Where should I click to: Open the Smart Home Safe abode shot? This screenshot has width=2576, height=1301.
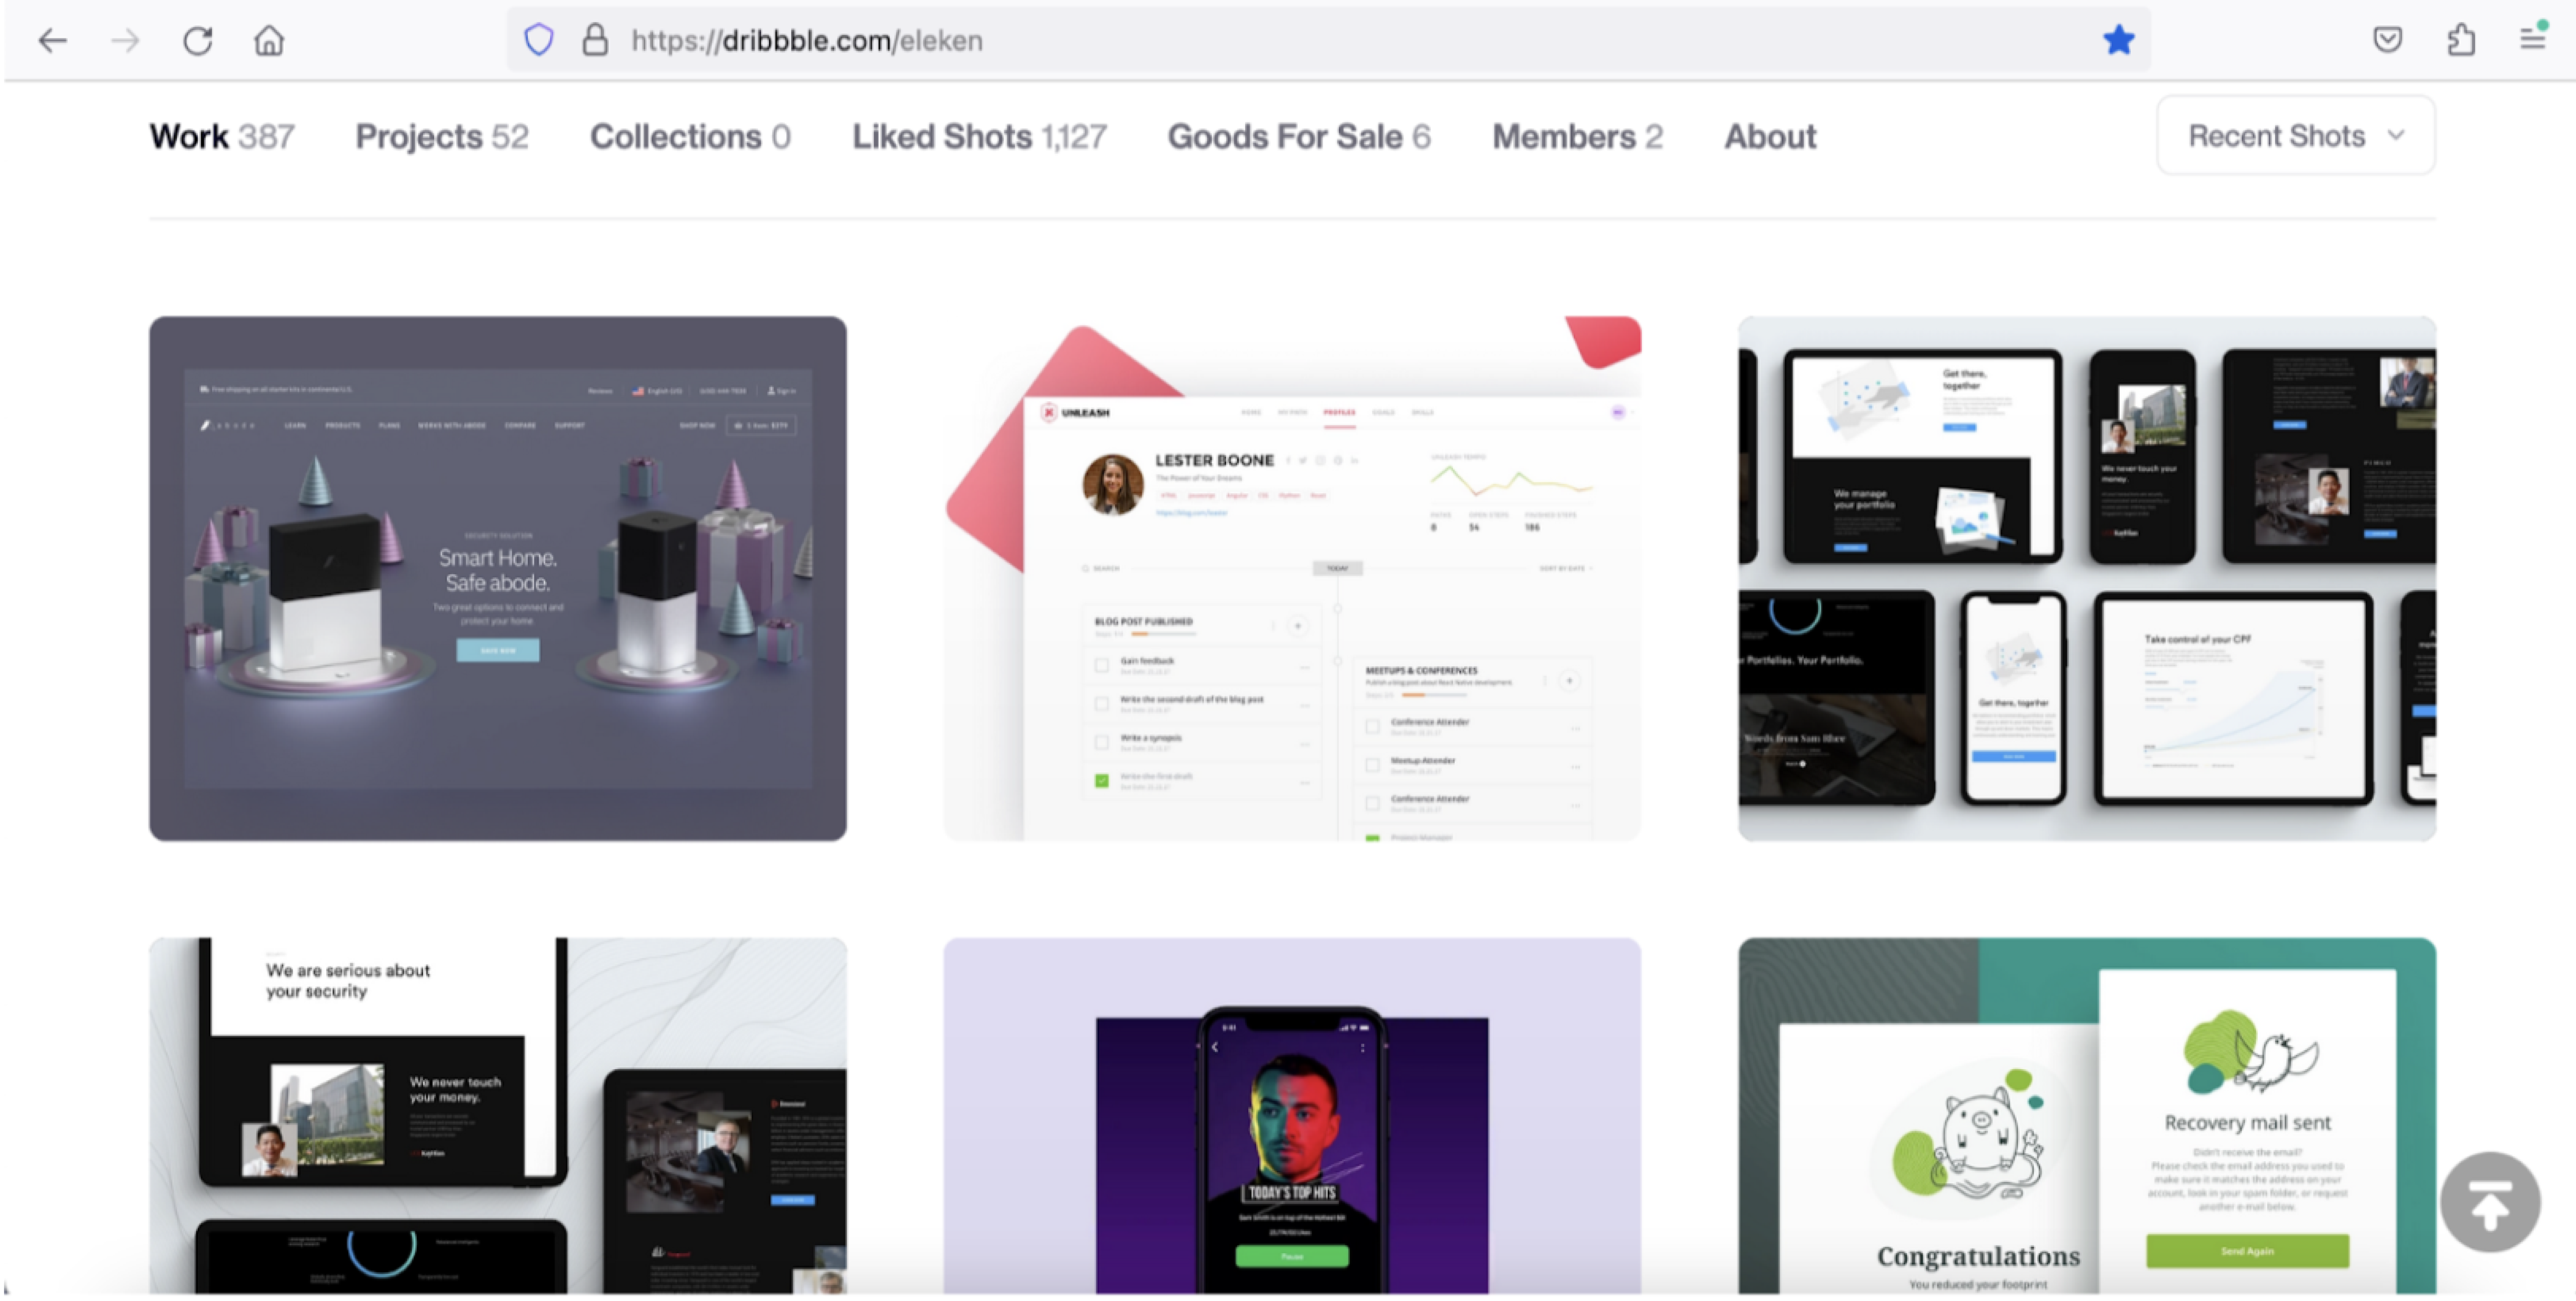(497, 578)
